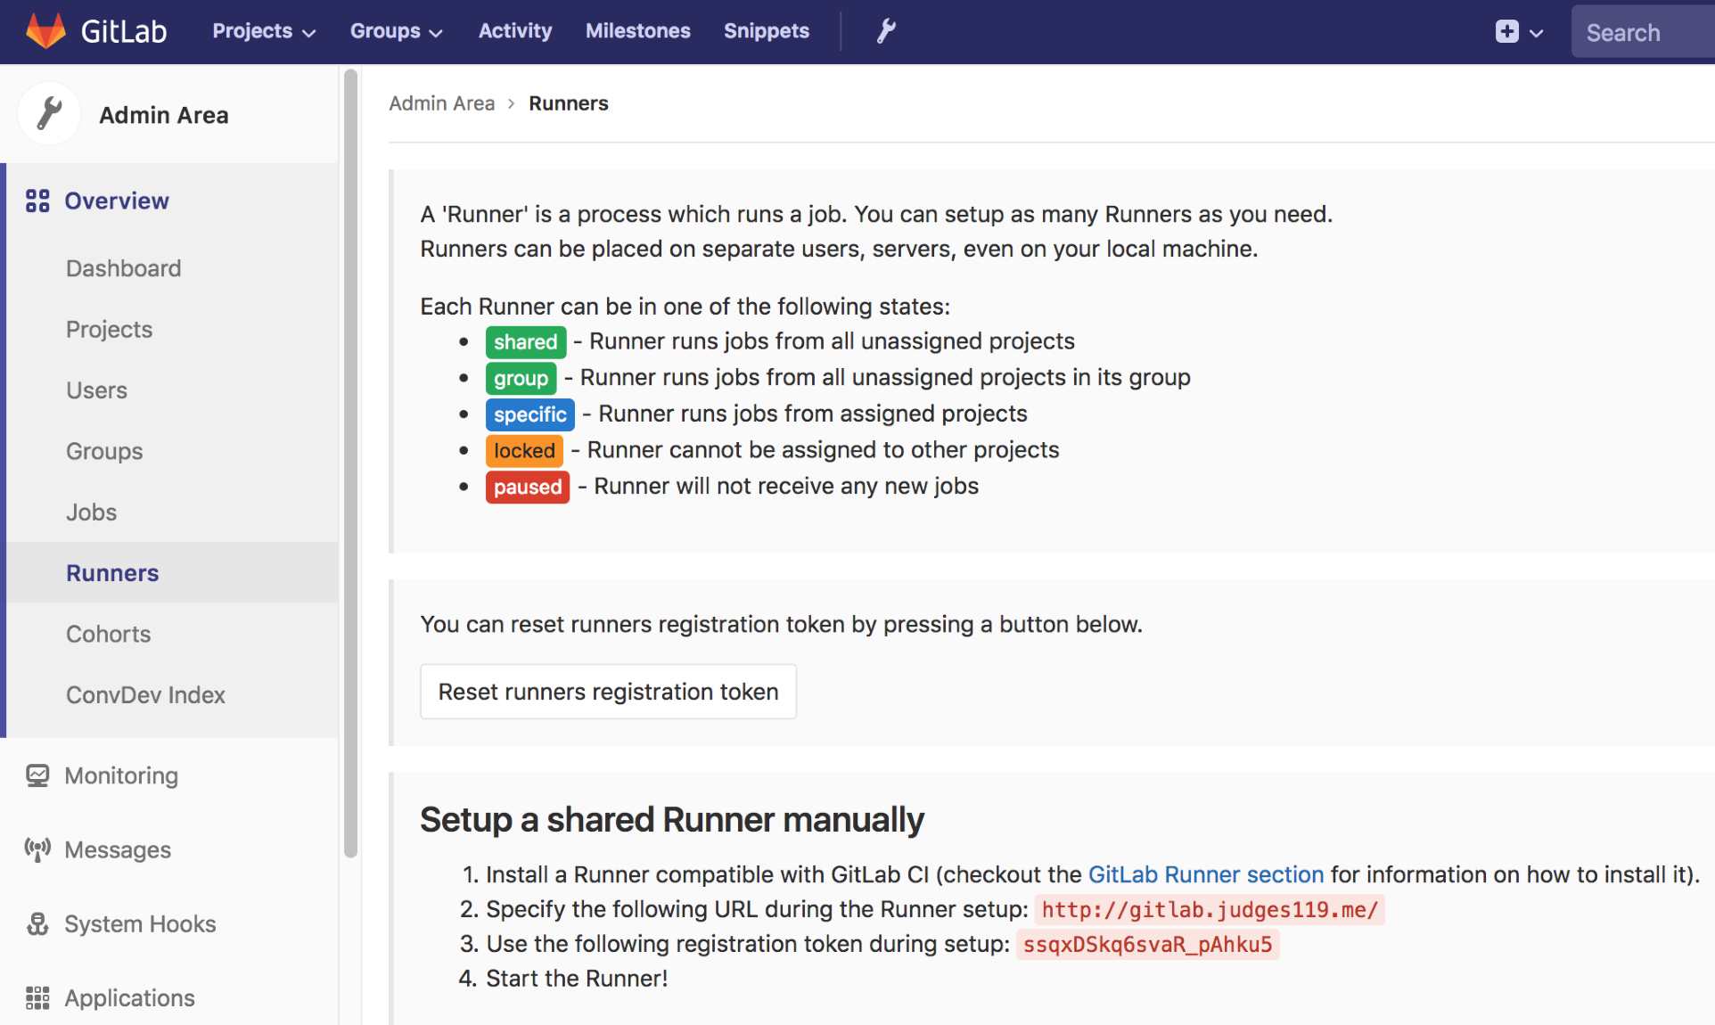Screen dimensions: 1715x1025
Task: Select ConvDev Index in the sidebar
Action: tap(145, 695)
